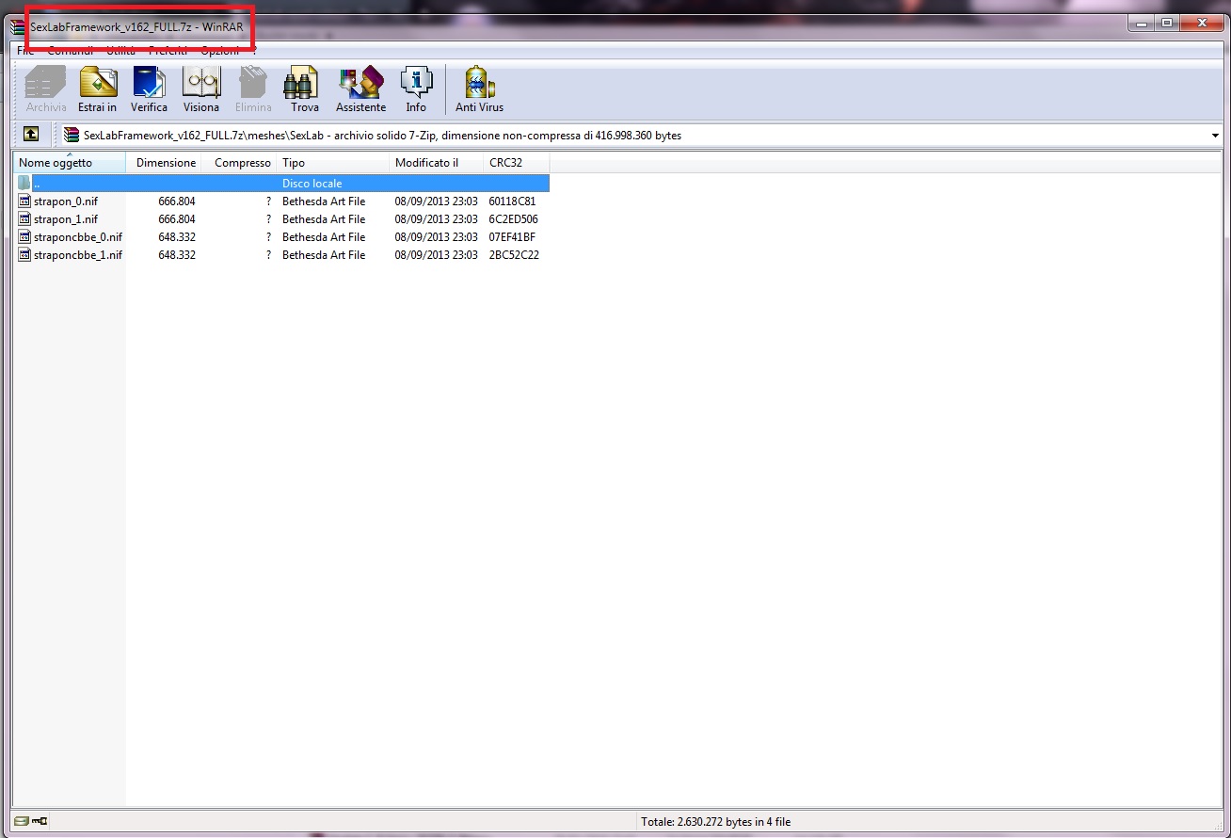Click CRC32 value 07EF41BF
The width and height of the screenshot is (1231, 838).
tap(513, 237)
